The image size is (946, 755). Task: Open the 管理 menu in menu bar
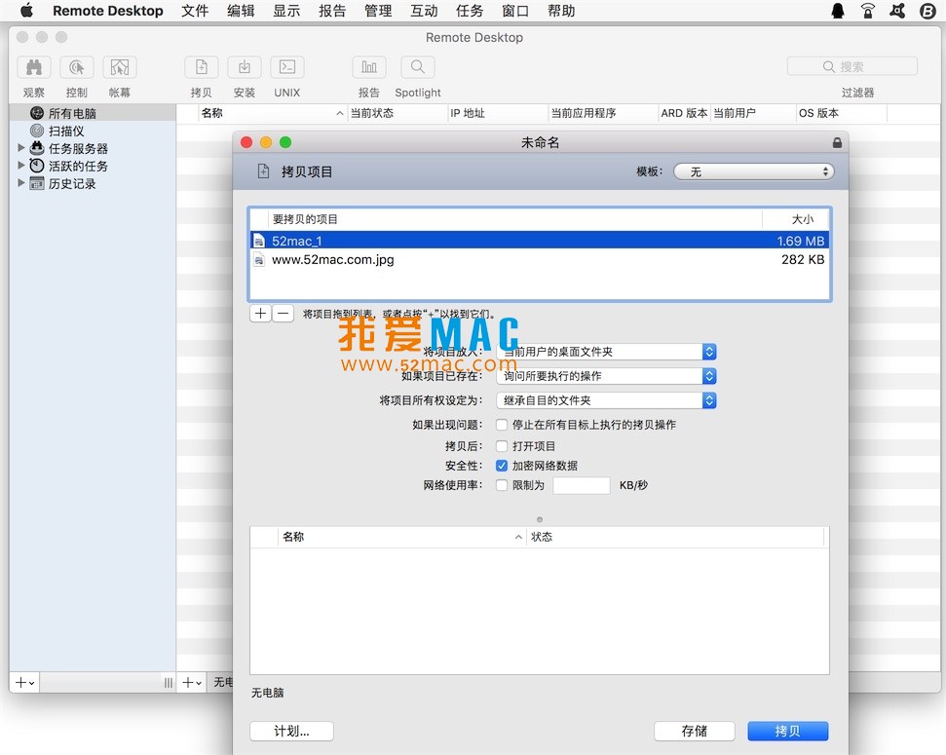pyautogui.click(x=378, y=11)
